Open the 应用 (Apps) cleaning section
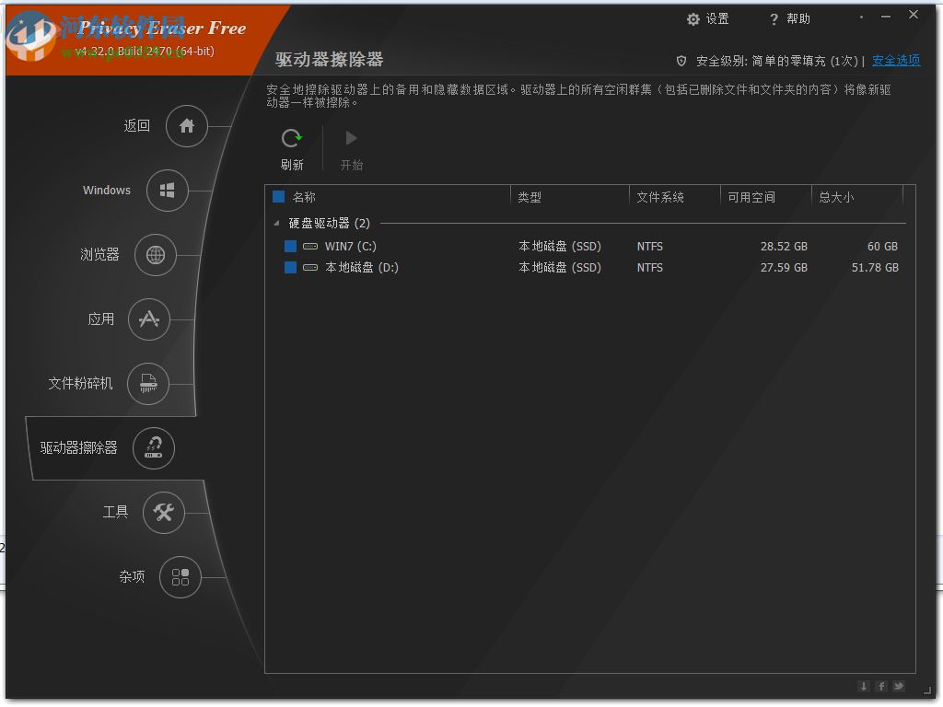Image resolution: width=943 pixels, height=707 pixels. click(x=148, y=319)
